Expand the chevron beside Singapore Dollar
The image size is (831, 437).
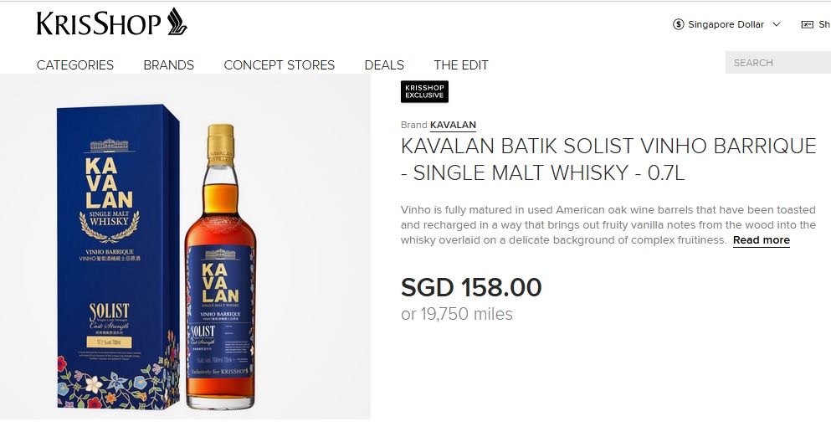[777, 24]
